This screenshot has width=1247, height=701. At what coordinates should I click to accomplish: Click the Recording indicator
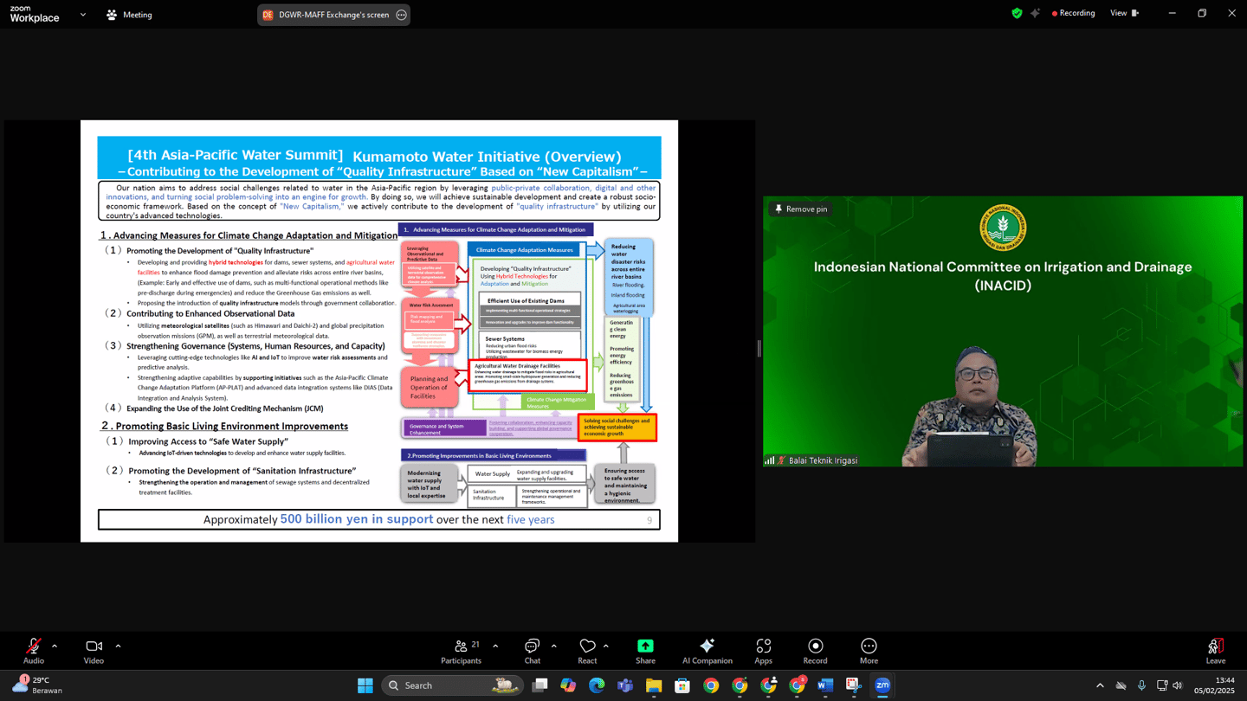click(x=1073, y=14)
